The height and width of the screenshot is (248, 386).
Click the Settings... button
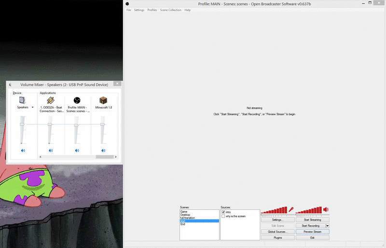[x=278, y=220]
